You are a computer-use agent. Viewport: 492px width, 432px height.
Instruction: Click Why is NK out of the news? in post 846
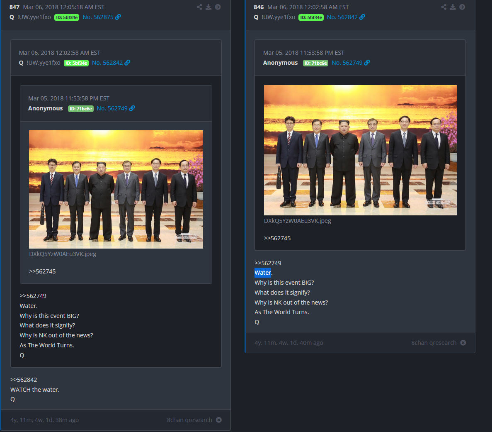291,302
